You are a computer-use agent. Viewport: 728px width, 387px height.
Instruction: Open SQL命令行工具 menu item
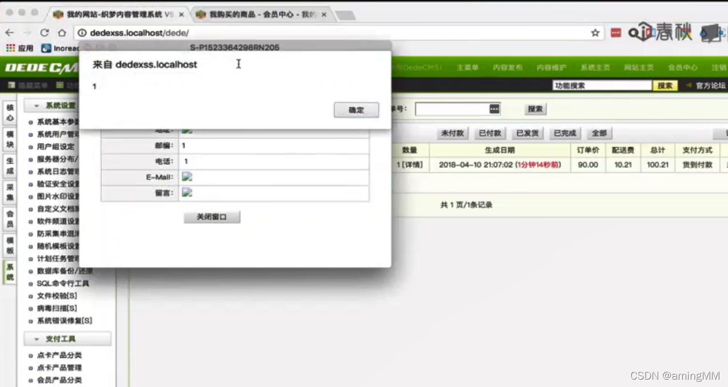(63, 284)
